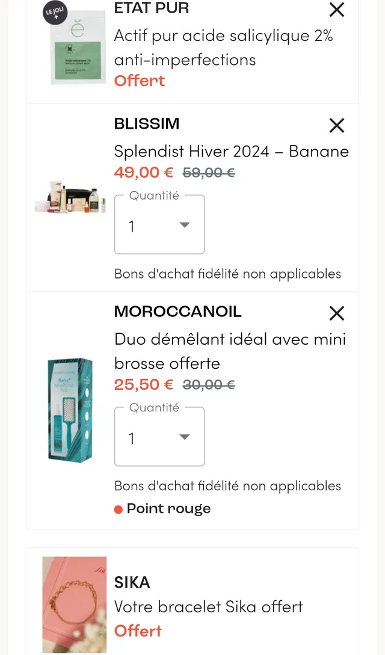
Task: Remove the BLISSIM Splendist box from cart
Action: pos(336,126)
